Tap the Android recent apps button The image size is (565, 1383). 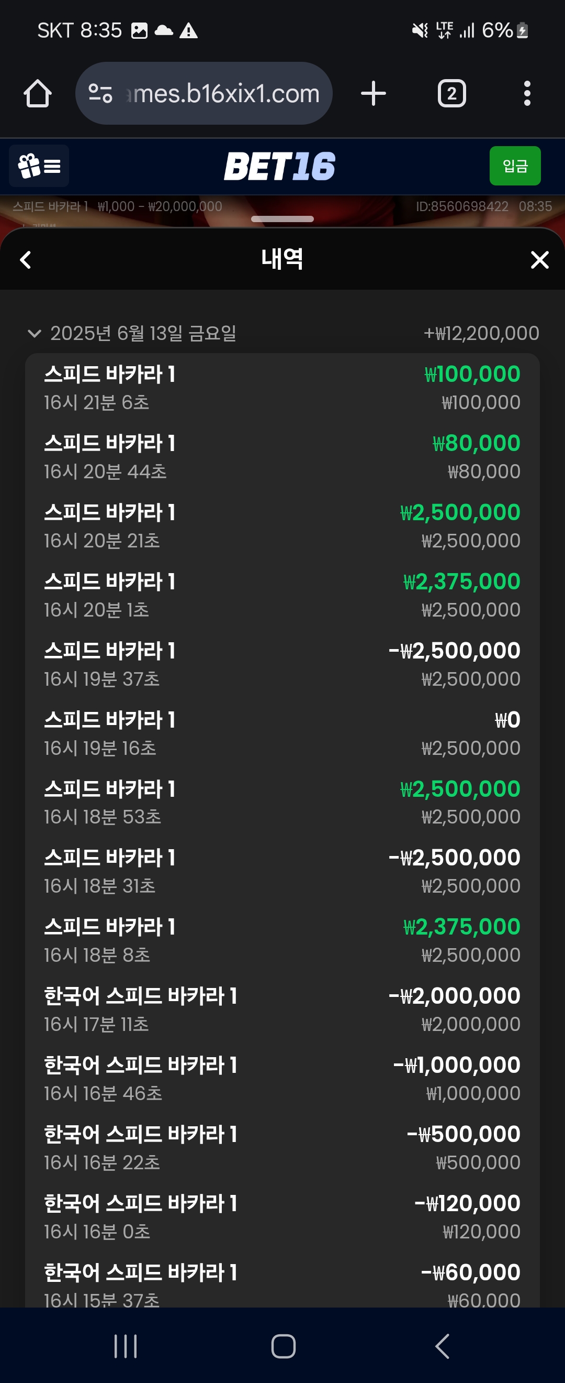(x=126, y=1346)
